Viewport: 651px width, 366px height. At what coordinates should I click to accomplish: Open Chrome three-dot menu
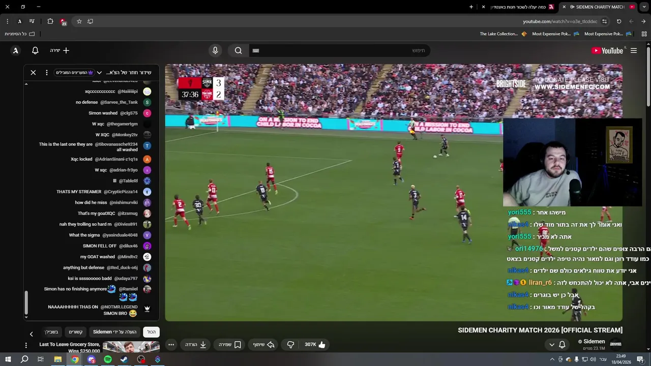7,21
